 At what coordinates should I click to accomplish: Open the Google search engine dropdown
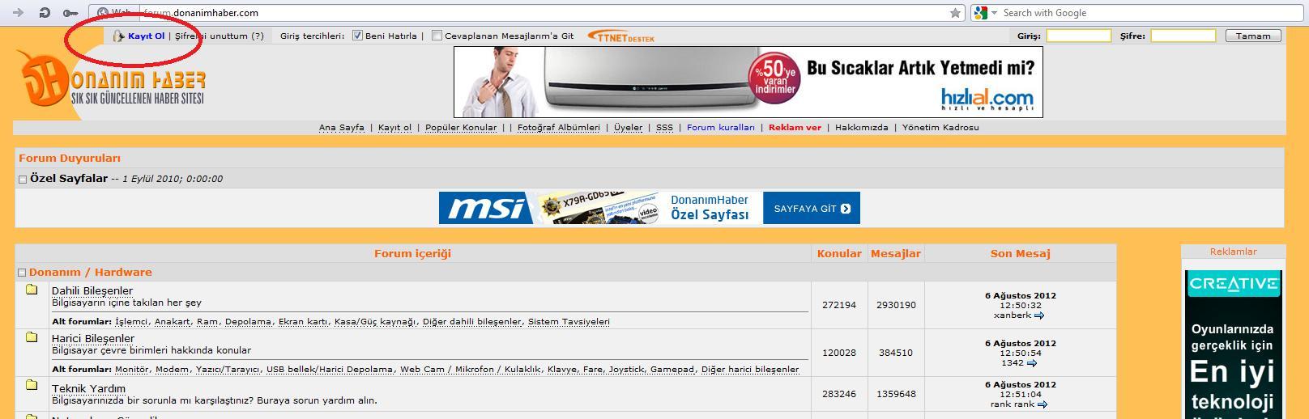click(985, 12)
